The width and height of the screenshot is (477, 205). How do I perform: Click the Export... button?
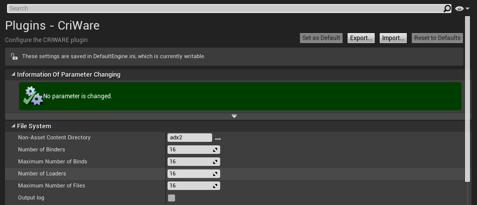pos(361,38)
